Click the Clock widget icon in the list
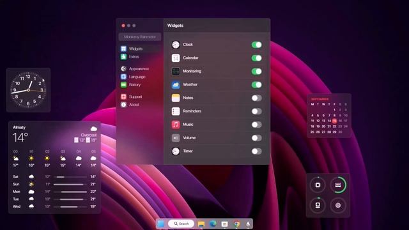Screen dimensions: 409x230 (x=176, y=45)
